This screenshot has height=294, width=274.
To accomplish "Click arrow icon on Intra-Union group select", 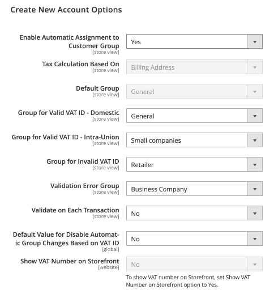I will pos(255,140).
